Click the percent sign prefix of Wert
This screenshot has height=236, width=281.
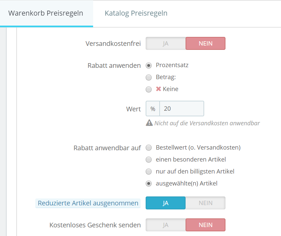153,109
